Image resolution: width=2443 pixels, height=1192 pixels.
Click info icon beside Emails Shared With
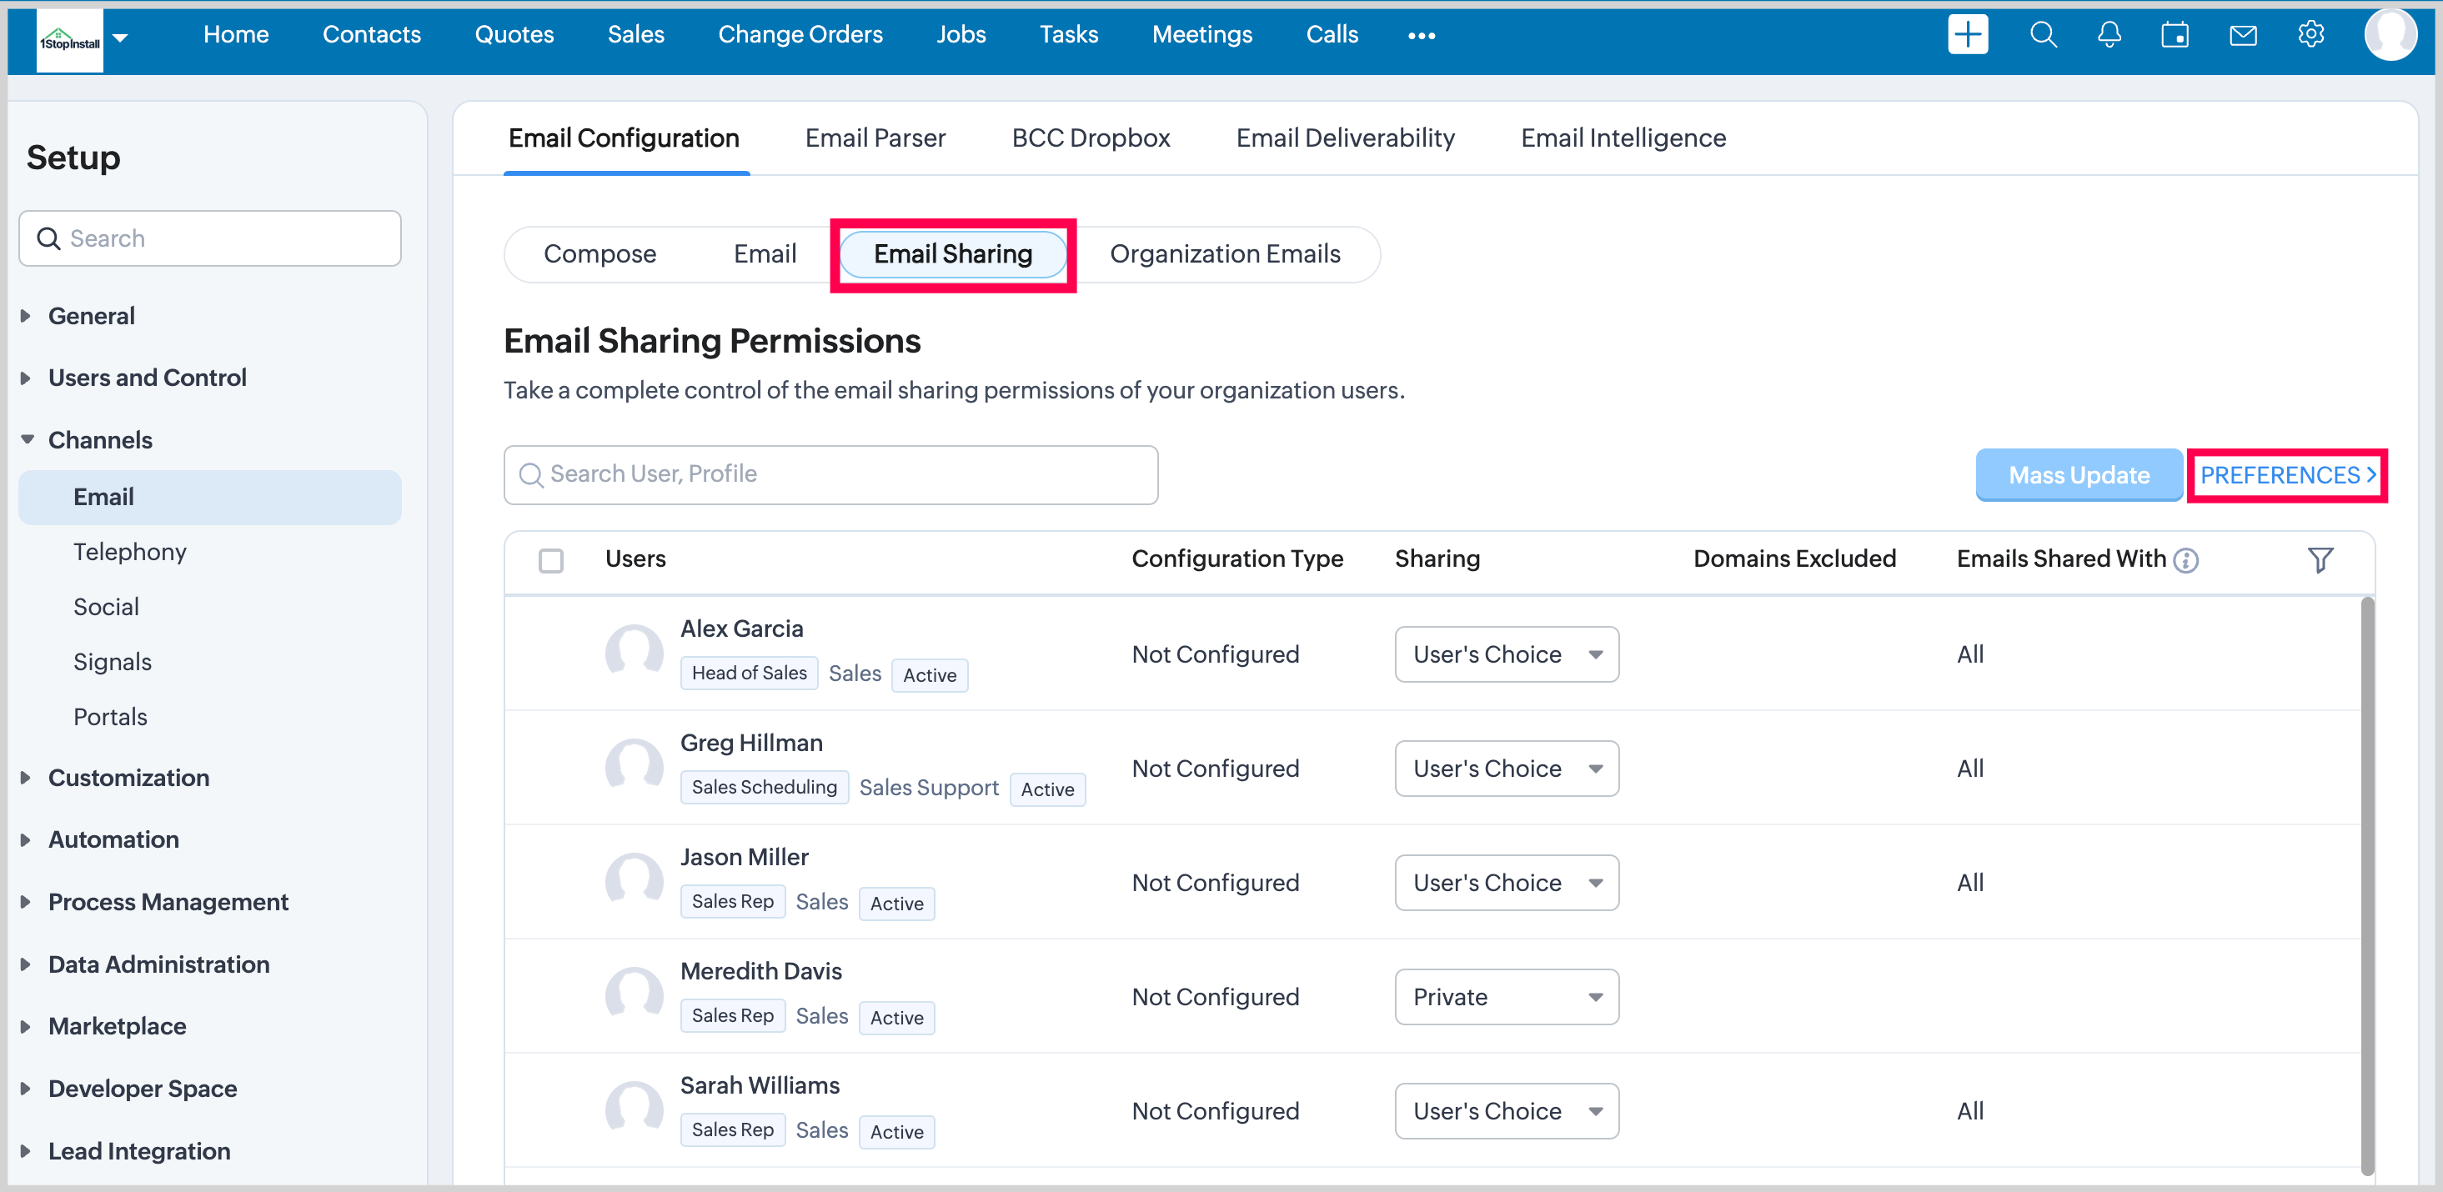point(2186,560)
